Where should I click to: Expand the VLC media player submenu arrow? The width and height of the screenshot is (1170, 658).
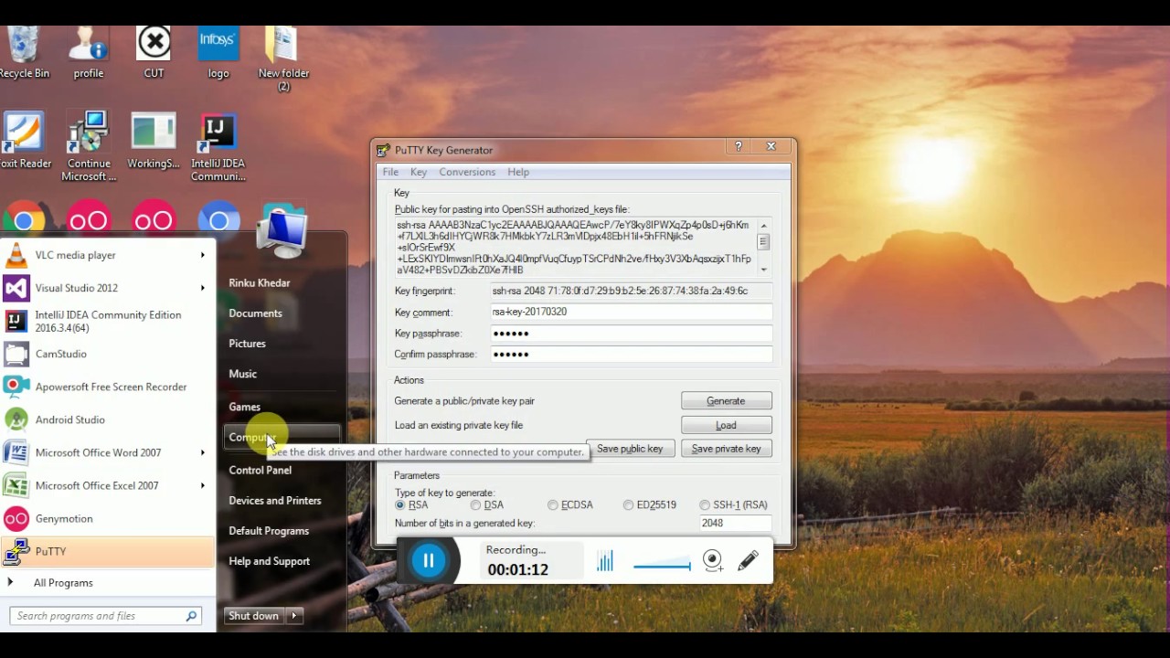(202, 255)
